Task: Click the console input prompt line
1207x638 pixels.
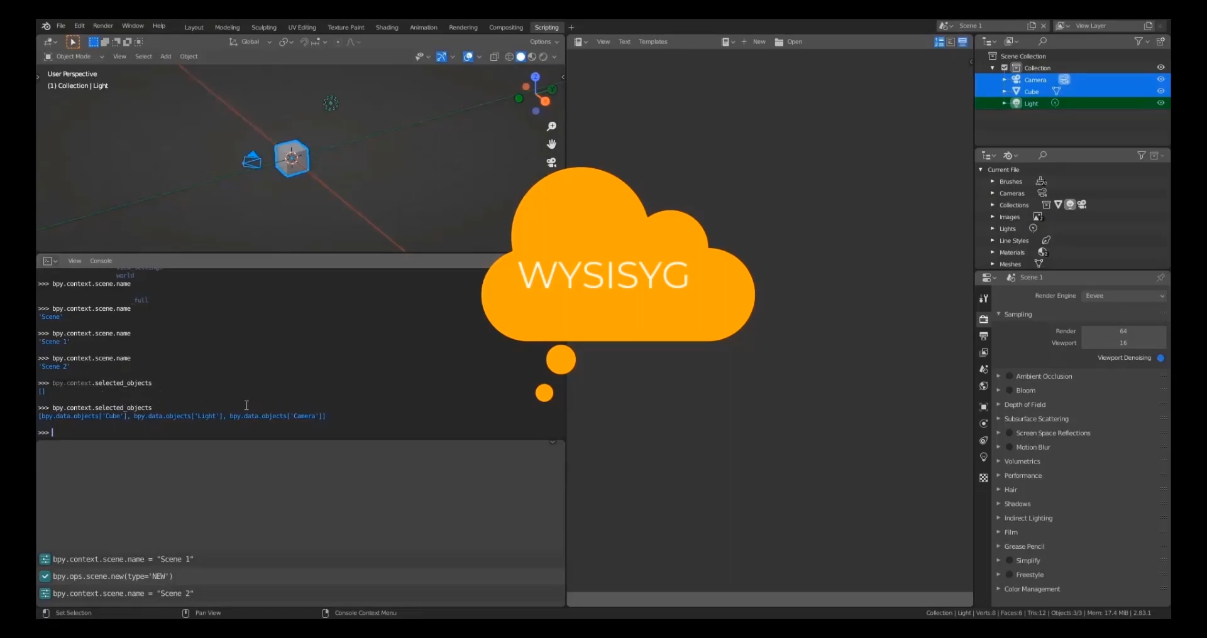Action: tap(300, 433)
